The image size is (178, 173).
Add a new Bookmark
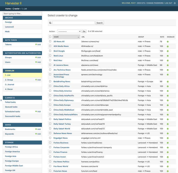38,129
